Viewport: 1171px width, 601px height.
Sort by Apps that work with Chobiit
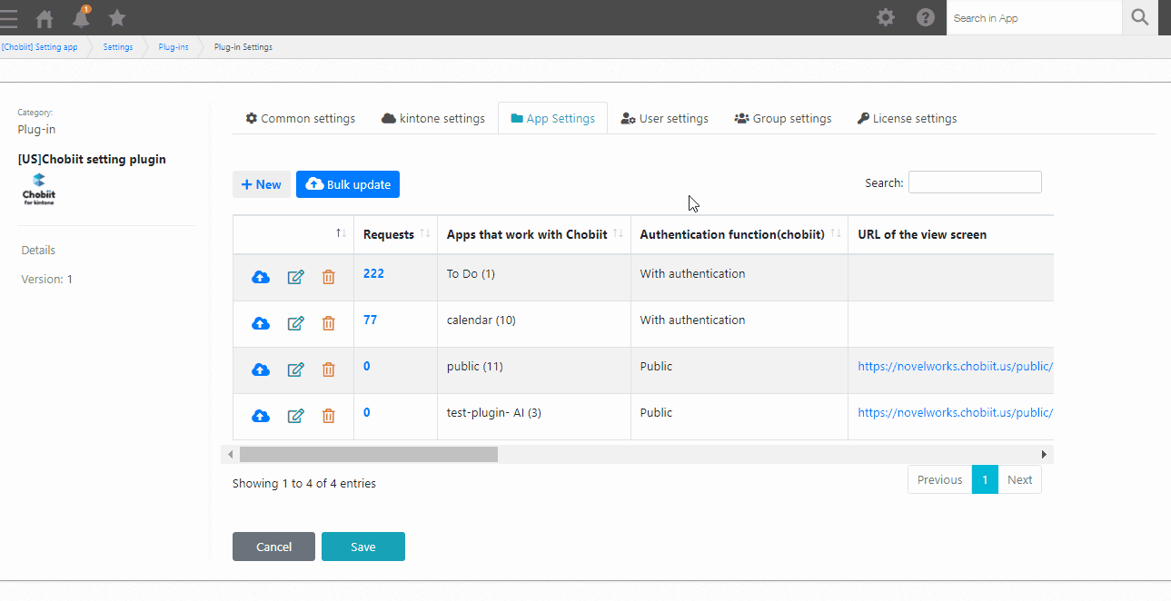click(x=534, y=234)
